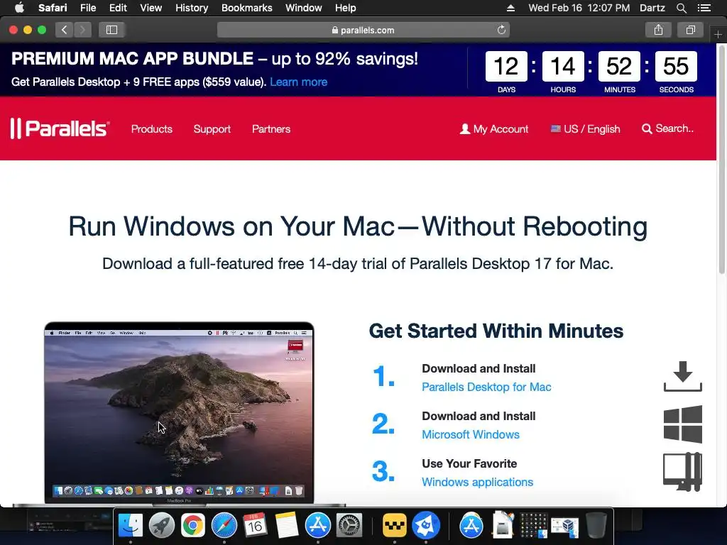Open Google Chrome from the Dock
This screenshot has width=727, height=545.
tap(193, 525)
